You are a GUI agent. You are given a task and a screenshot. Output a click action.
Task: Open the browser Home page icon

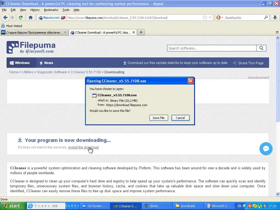[31, 17]
